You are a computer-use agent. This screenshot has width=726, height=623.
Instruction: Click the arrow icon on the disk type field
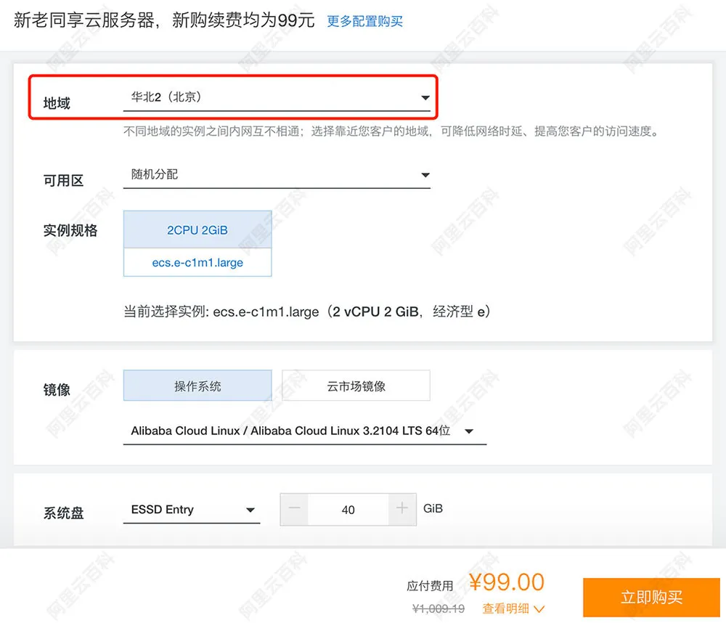(250, 509)
